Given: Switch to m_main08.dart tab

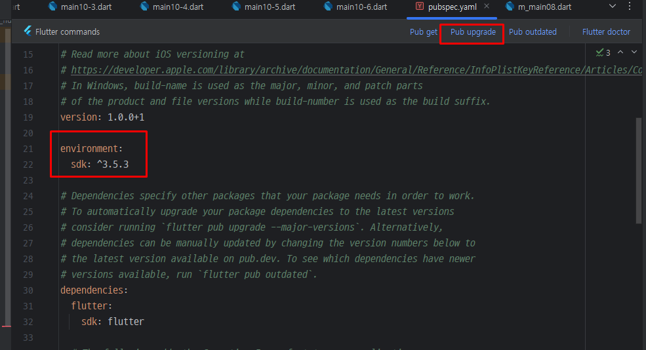Looking at the screenshot, I should tap(539, 7).
